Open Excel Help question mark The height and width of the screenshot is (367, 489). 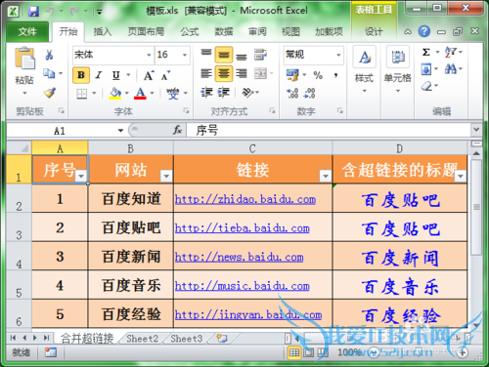[x=424, y=31]
